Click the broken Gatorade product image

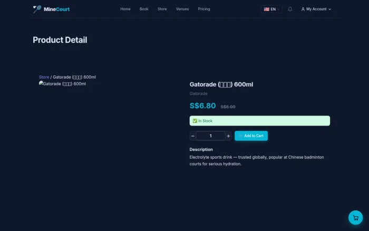click(62, 84)
